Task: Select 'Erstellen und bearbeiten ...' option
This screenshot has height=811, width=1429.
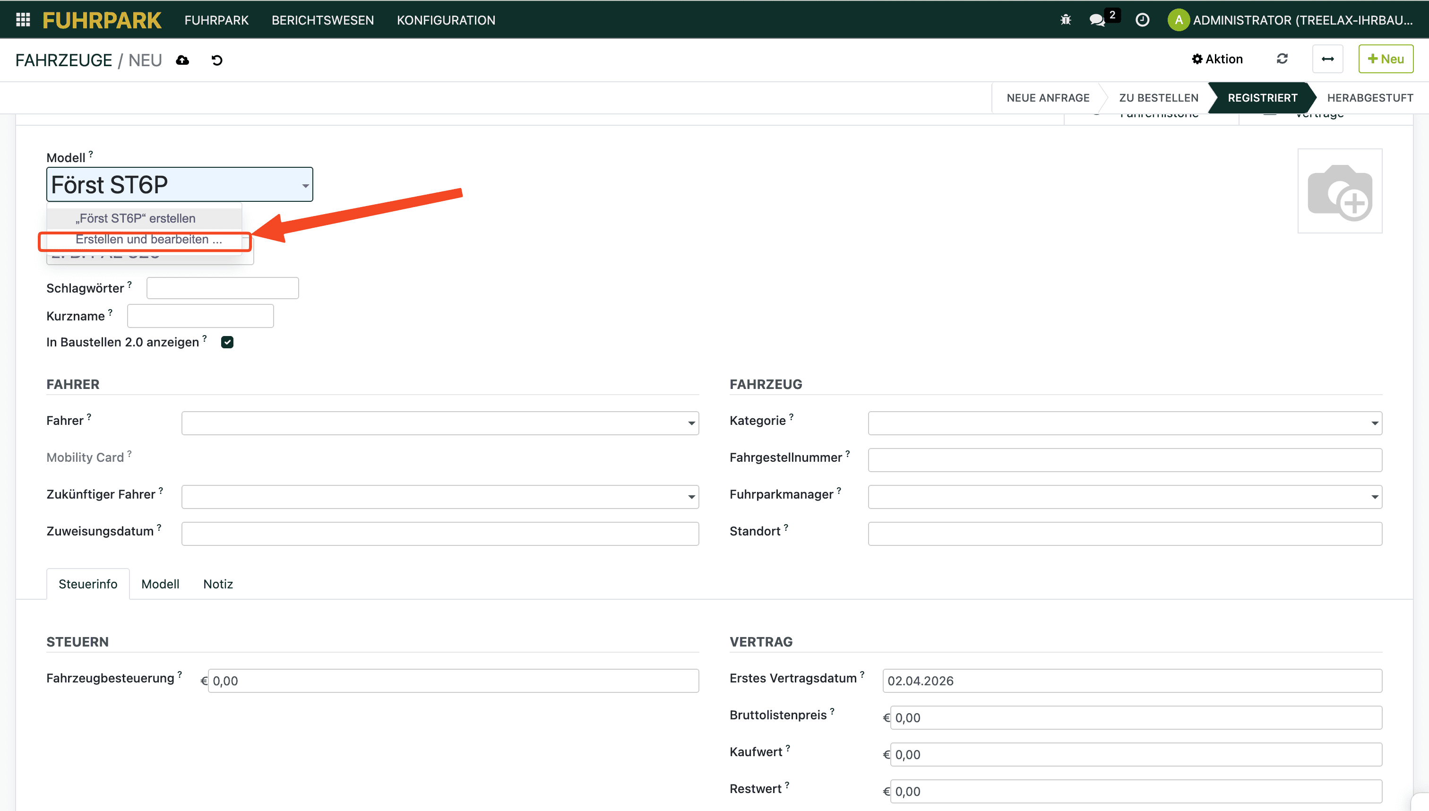Action: point(149,240)
